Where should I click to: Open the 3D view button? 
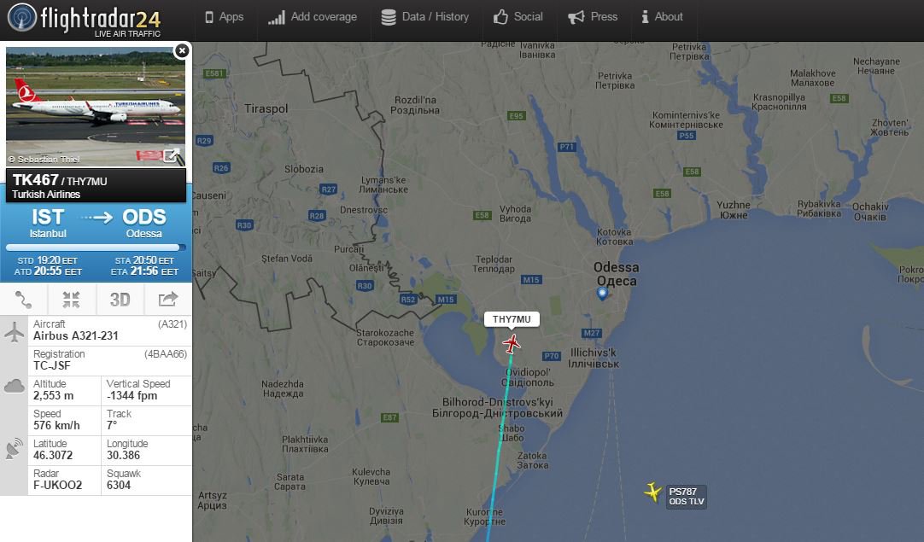120,300
